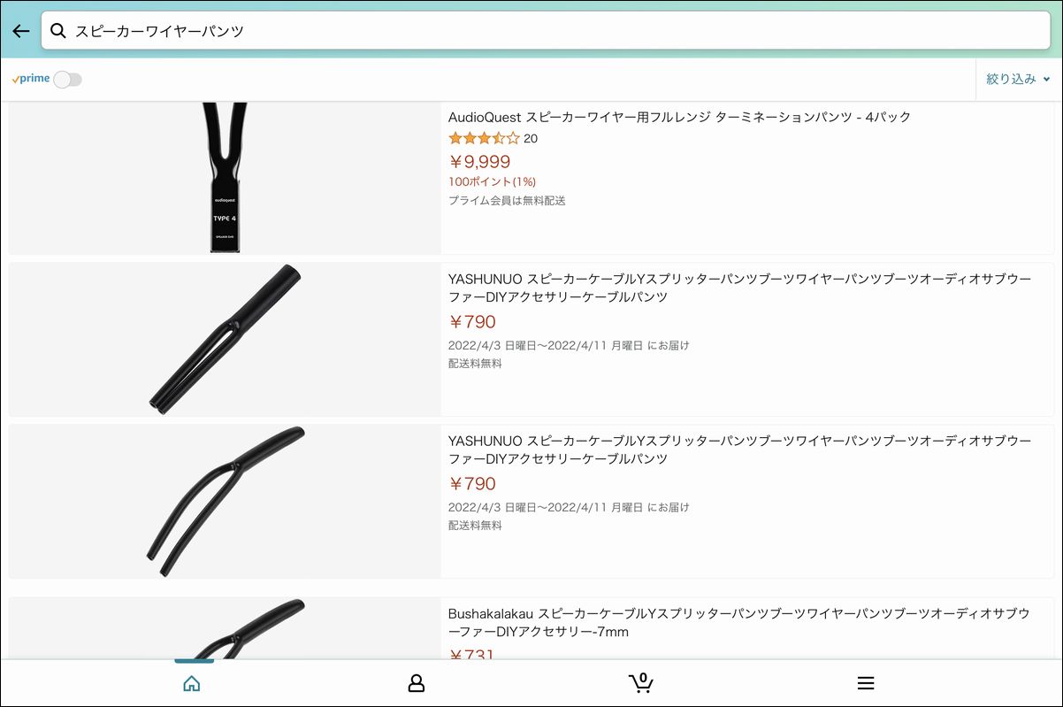Screen dimensions: 1063x707
Task: Click the Prime logo label
Action: click(31, 79)
